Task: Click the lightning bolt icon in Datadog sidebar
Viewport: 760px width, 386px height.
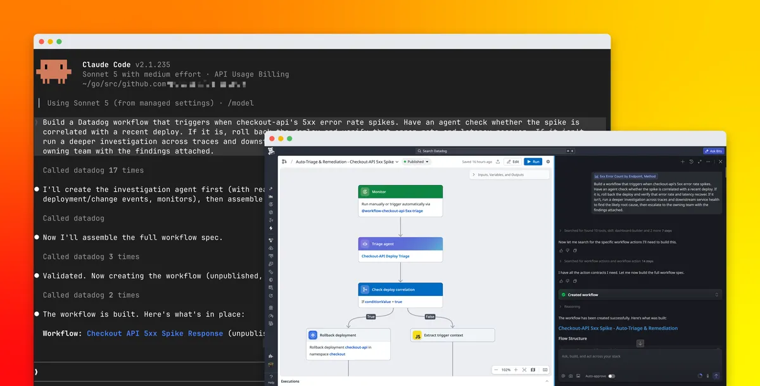Action: click(271, 228)
